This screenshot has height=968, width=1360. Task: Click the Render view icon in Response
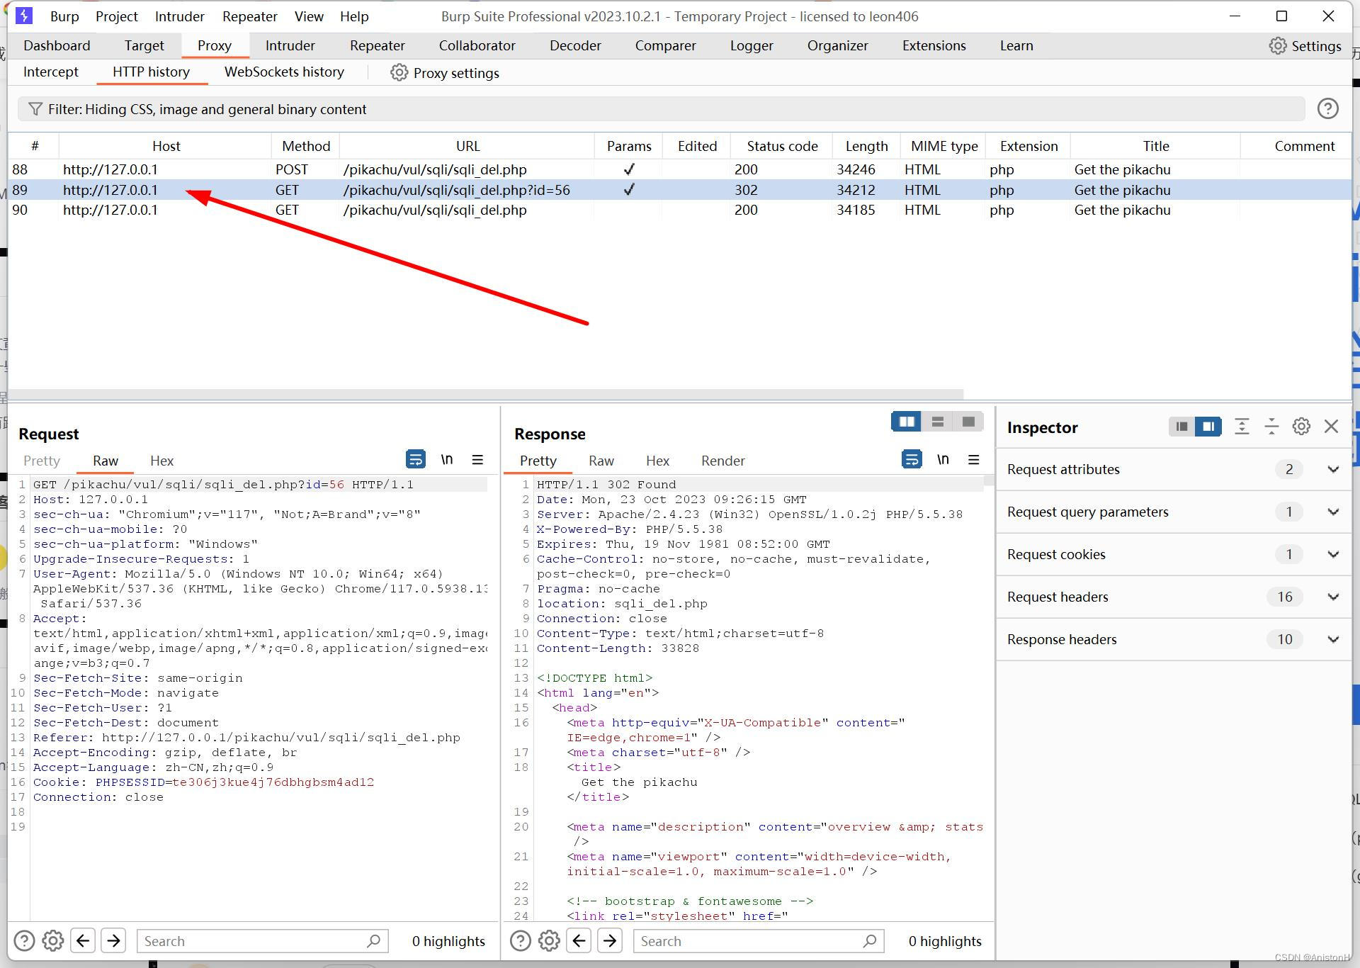click(x=722, y=460)
